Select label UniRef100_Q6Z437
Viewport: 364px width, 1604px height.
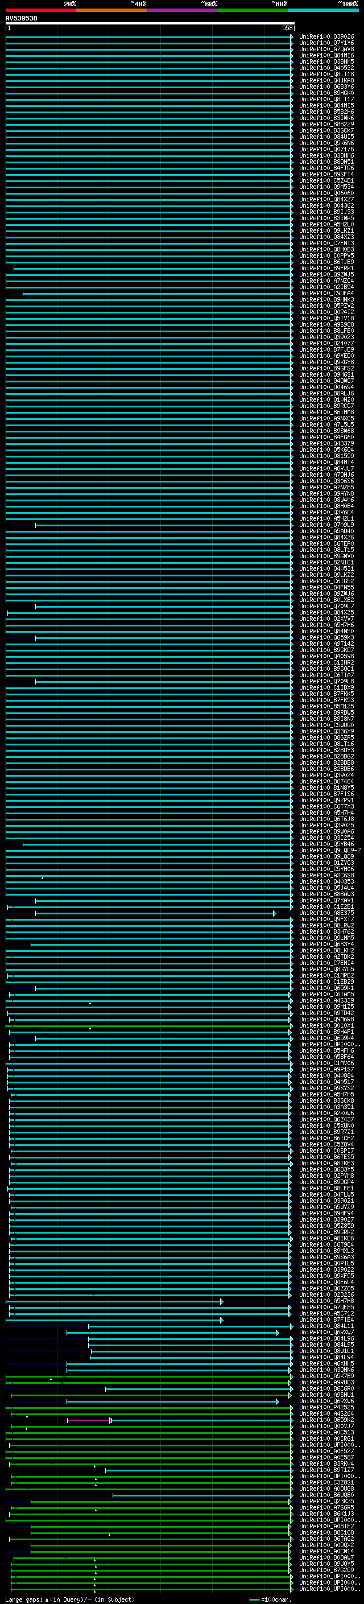(326, 1120)
